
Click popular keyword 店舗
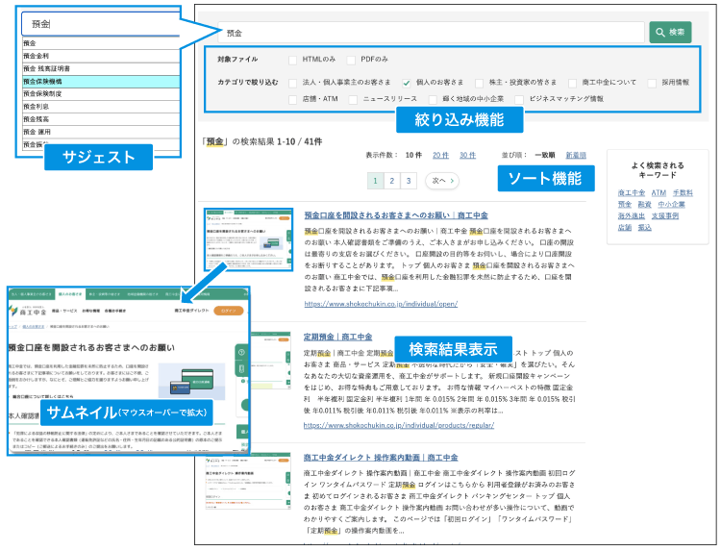pyautogui.click(x=625, y=227)
